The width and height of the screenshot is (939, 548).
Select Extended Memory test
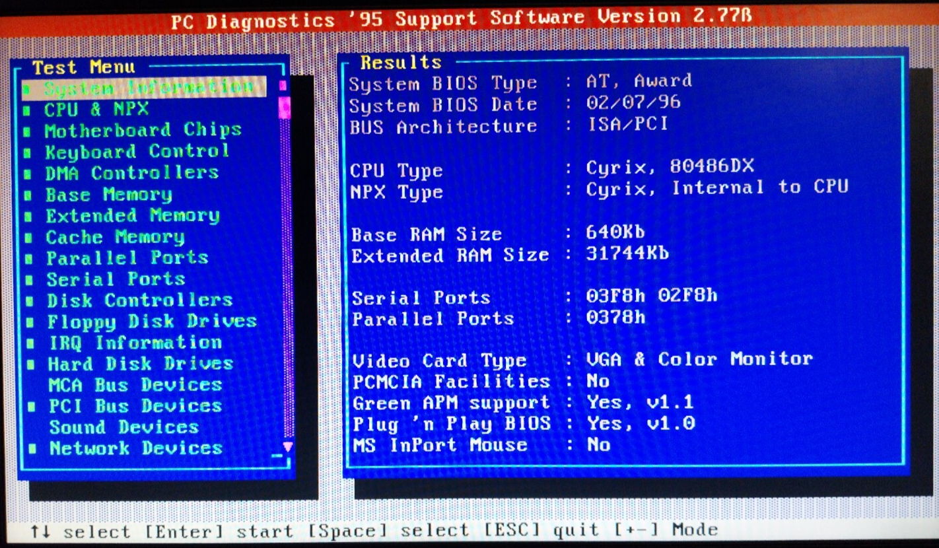click(x=132, y=216)
